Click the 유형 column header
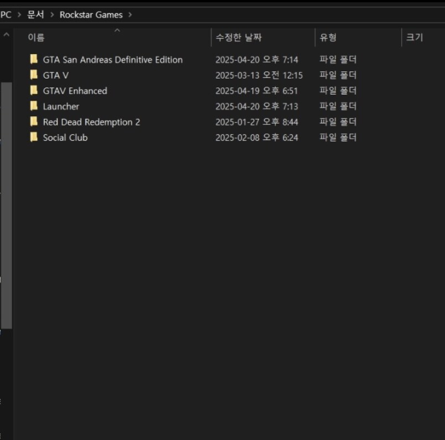The image size is (445, 440). (x=328, y=38)
